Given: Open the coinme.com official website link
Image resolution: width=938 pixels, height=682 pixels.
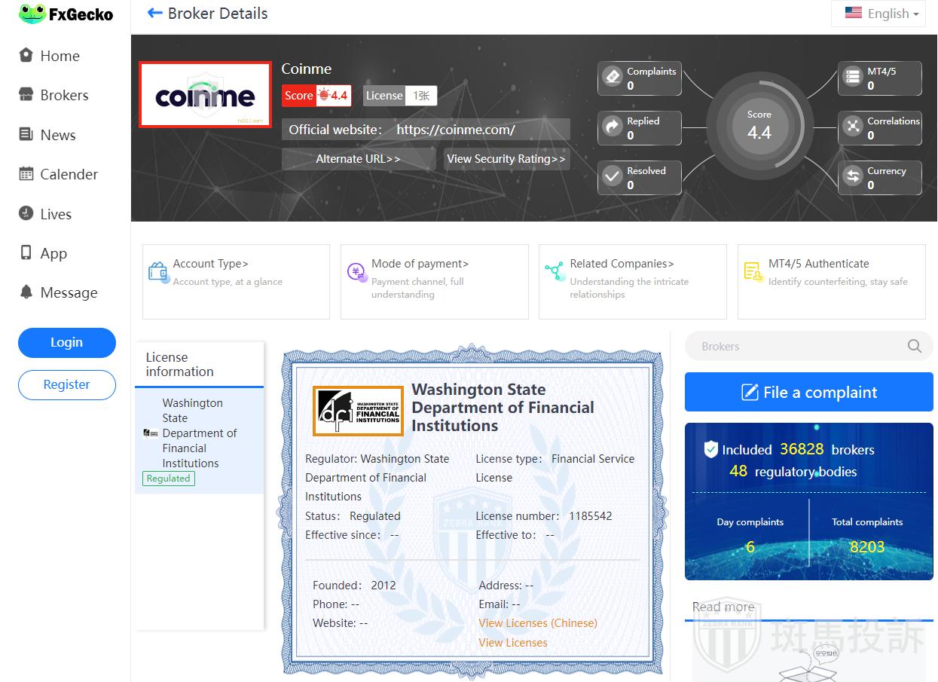Looking at the screenshot, I should 455,130.
